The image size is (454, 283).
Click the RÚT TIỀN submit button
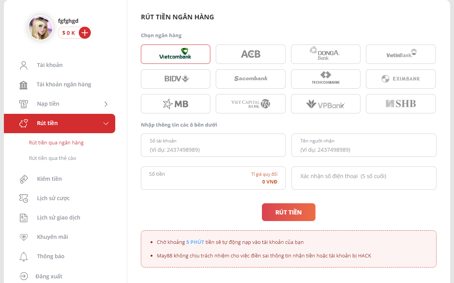288,212
